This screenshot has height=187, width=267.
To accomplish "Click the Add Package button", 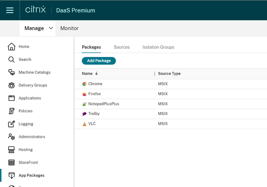I will 99,61.
